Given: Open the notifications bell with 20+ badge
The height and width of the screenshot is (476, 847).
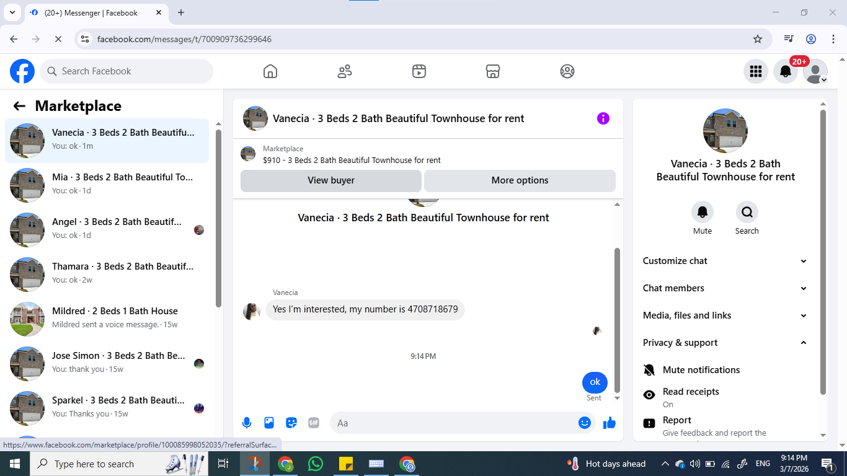Looking at the screenshot, I should click(x=786, y=71).
